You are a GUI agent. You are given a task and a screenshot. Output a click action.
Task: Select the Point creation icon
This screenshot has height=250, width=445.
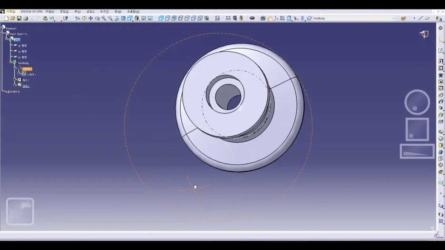415,19
